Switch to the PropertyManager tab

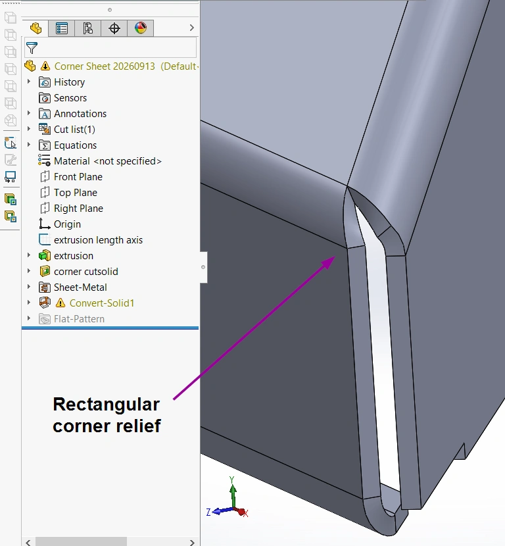coord(62,28)
